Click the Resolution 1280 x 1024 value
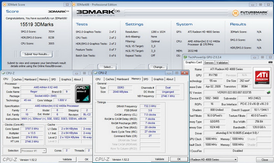This screenshot has height=163, width=274. coord(158,32)
